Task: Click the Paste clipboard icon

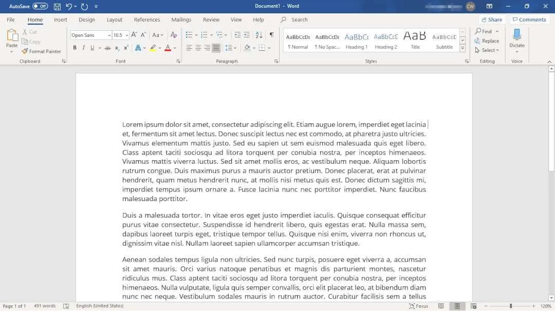Action: pyautogui.click(x=12, y=35)
